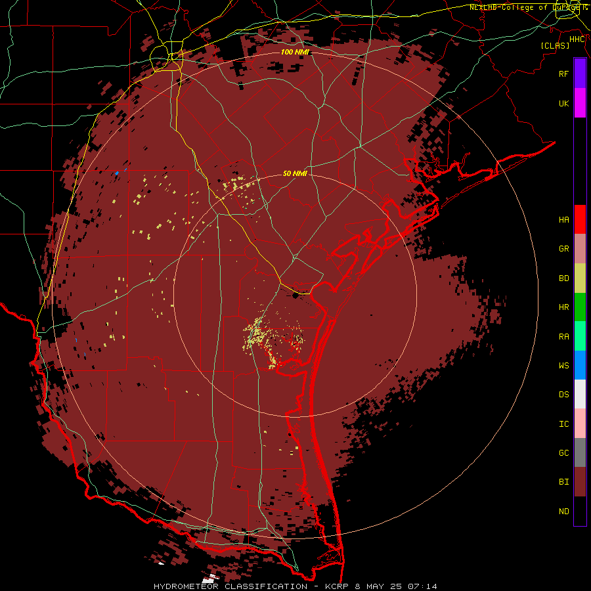Select the BD yellow legend swatch
591x591 pixels.
[x=580, y=278]
